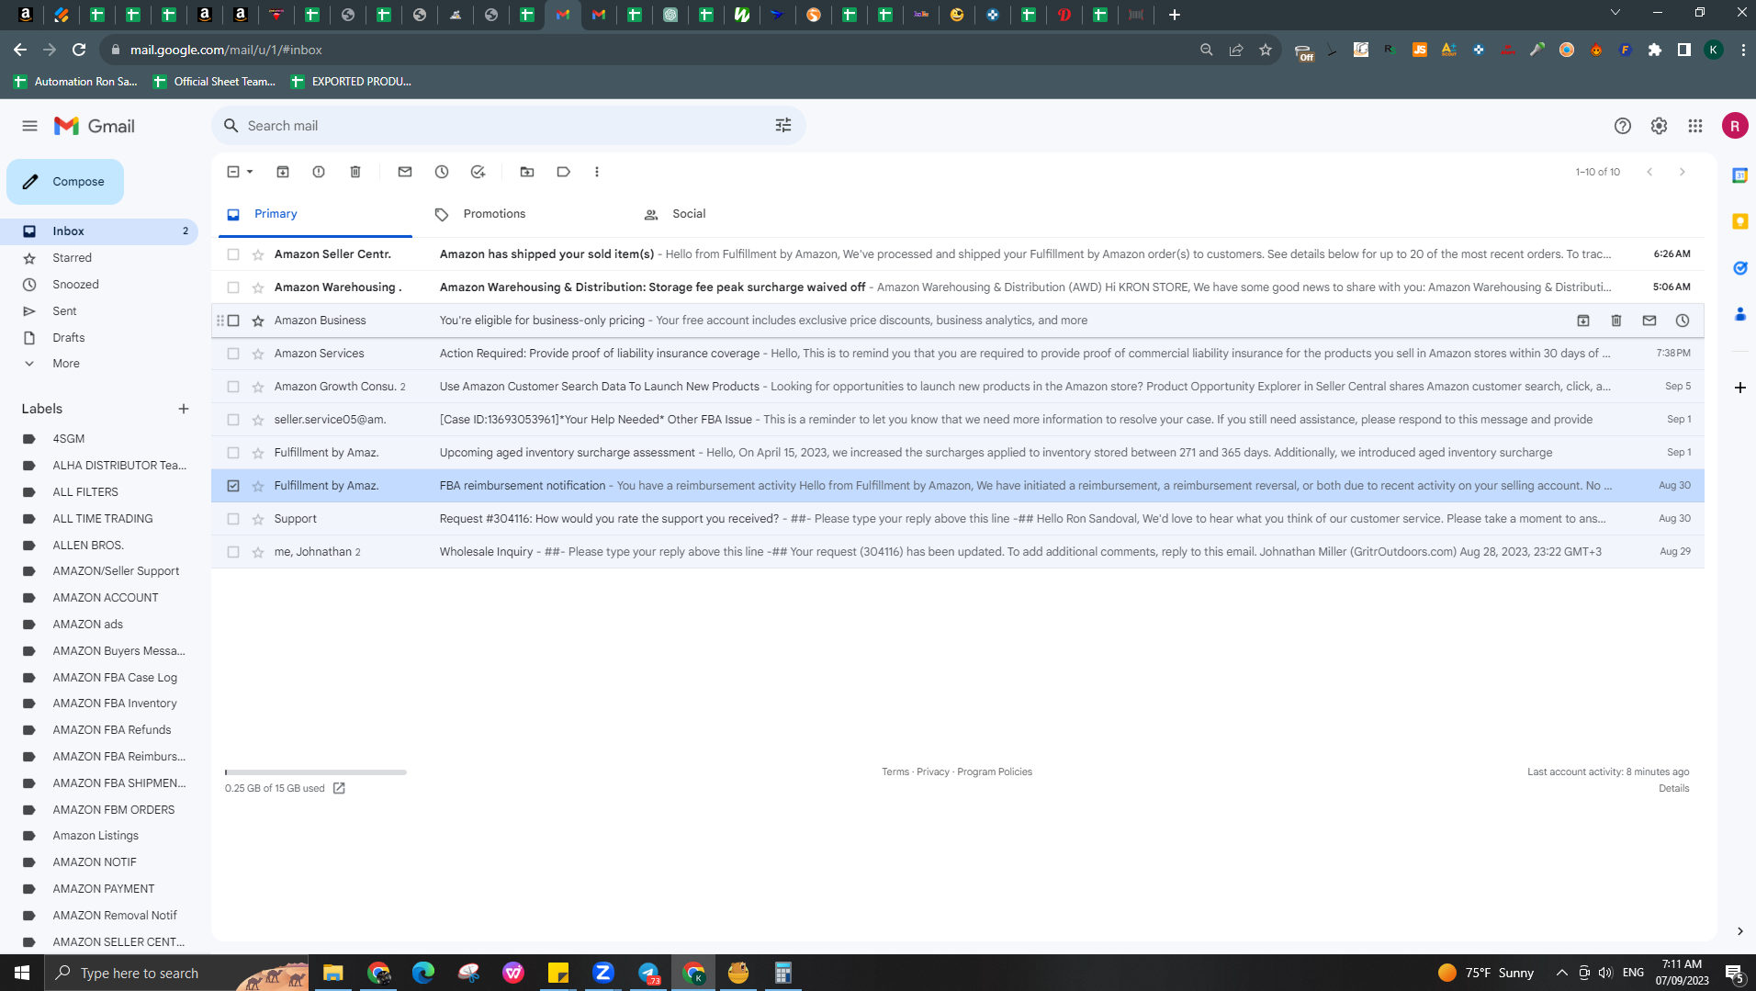Focus the Search mail field

(509, 126)
